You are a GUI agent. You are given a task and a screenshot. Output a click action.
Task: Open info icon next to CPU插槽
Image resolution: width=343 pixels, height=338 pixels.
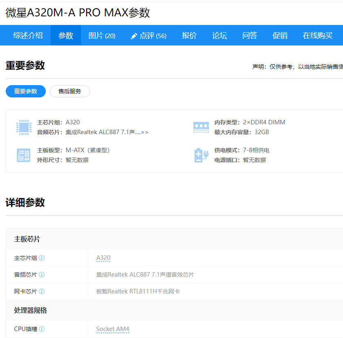coord(42,329)
